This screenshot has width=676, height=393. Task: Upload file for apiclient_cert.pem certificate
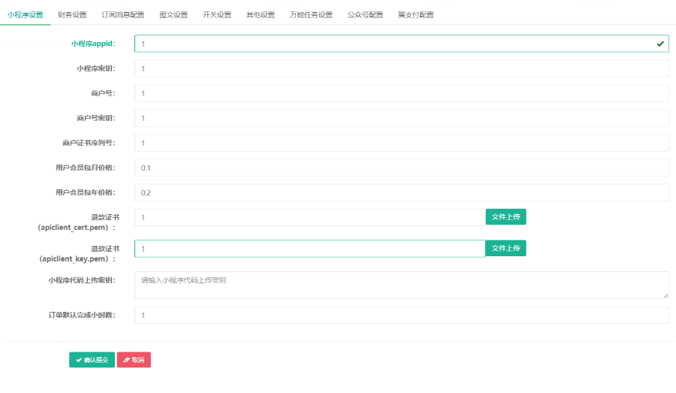pyautogui.click(x=505, y=217)
